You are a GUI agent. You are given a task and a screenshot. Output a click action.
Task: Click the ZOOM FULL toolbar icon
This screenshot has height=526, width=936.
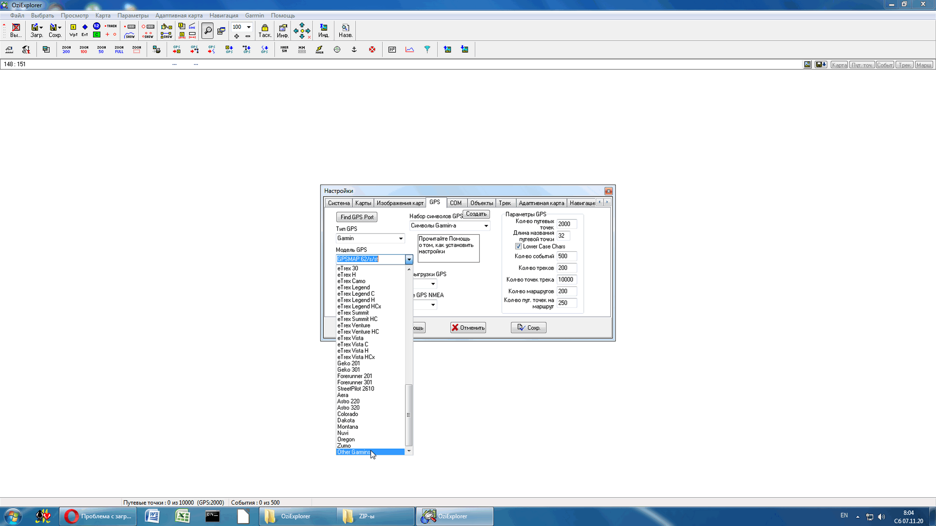coord(119,49)
